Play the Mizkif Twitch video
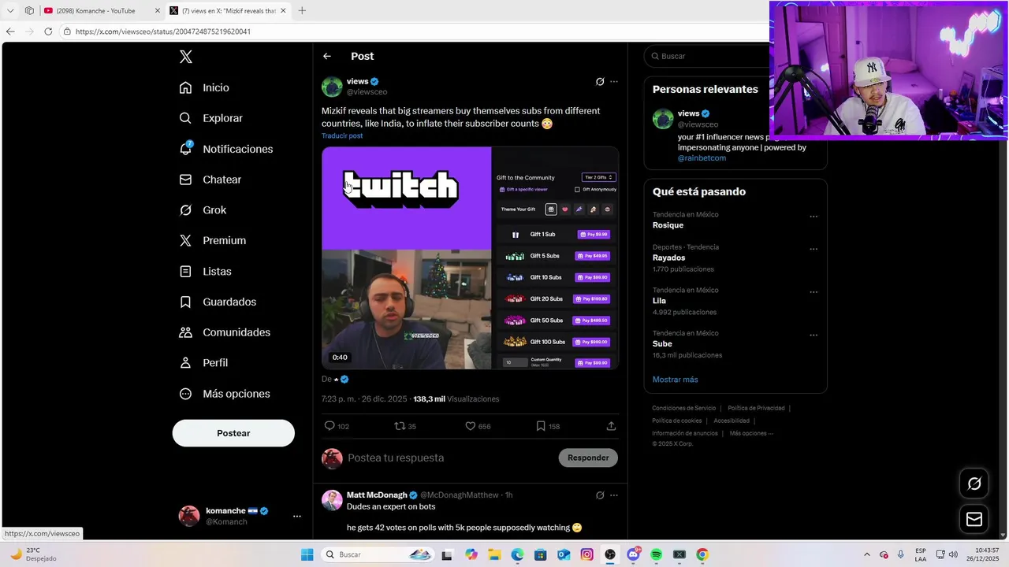Screen dimensions: 1009x567 (470, 258)
